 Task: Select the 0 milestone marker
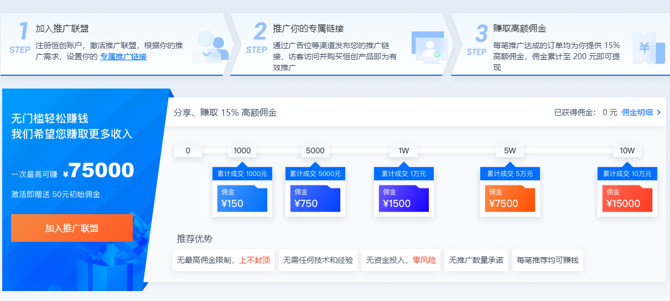pyautogui.click(x=188, y=150)
